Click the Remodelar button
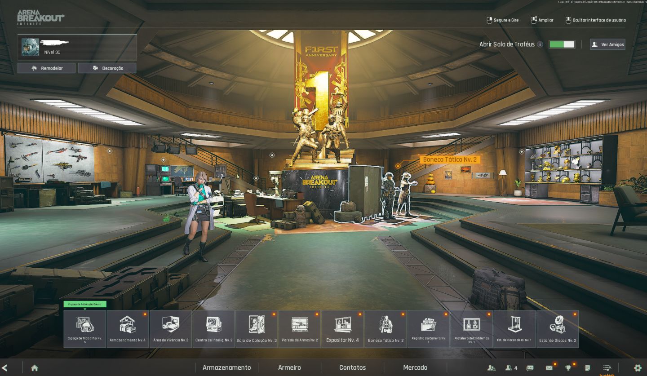Screen dimensions: 647x376 pyautogui.click(x=47, y=68)
